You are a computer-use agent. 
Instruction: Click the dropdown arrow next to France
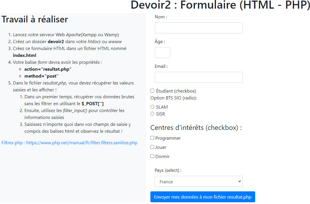239,181
